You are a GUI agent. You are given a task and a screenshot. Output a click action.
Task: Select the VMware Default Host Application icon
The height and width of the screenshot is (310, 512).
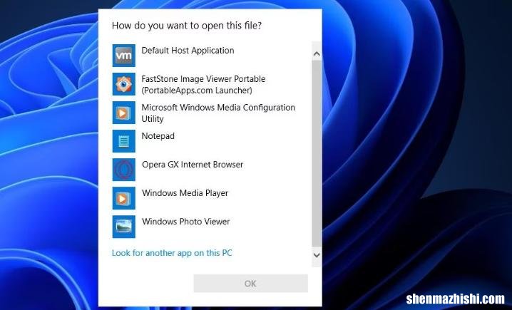pyautogui.click(x=124, y=56)
